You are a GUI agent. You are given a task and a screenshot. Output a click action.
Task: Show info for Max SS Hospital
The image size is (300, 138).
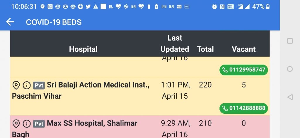coord(27,124)
